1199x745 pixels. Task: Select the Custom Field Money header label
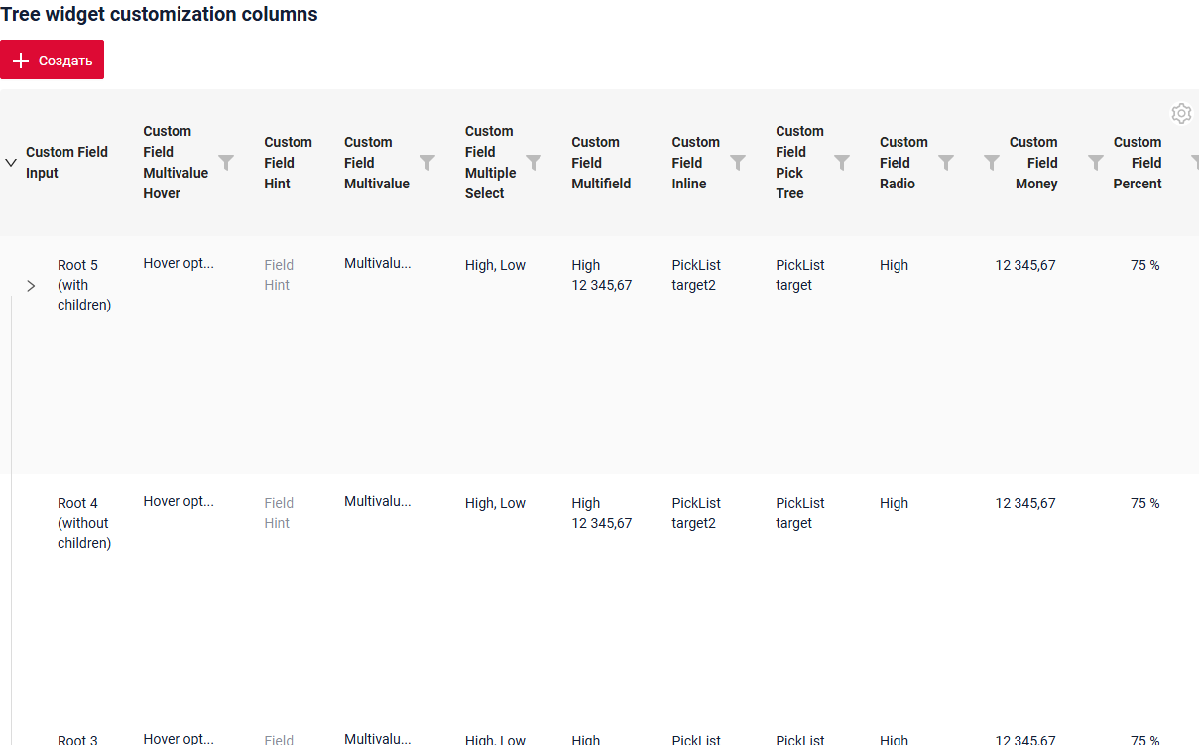[x=1033, y=163]
